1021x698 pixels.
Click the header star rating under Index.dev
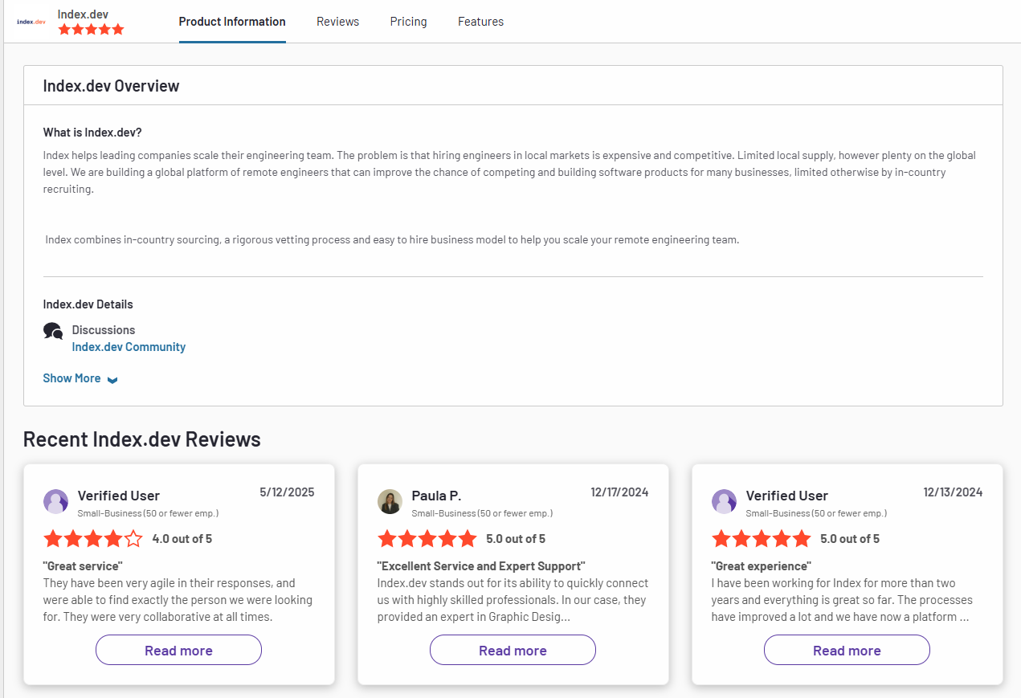(92, 30)
